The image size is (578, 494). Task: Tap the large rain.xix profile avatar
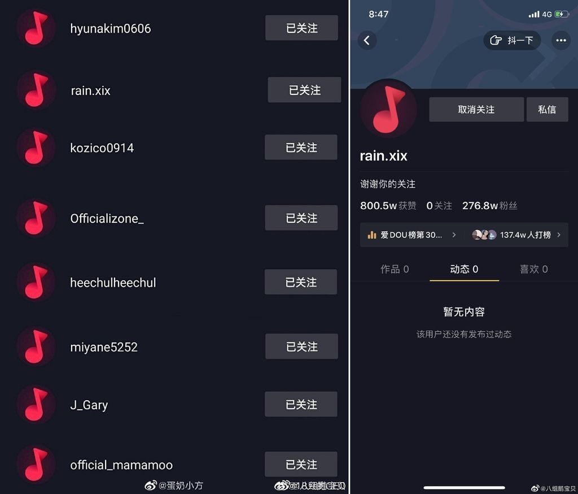[x=388, y=109]
